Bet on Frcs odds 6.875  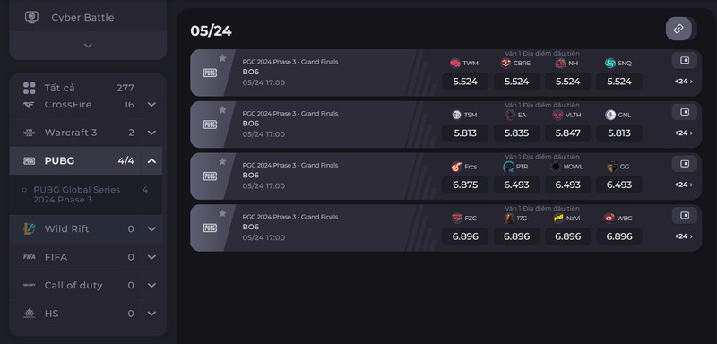[465, 185]
